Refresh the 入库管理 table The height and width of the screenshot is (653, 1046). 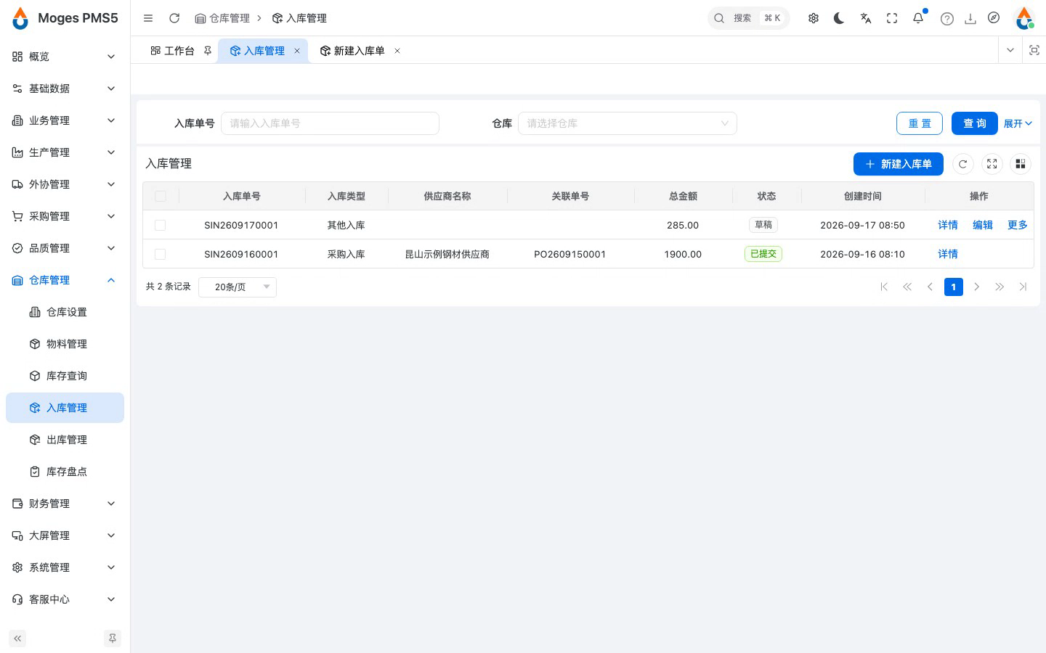(x=963, y=164)
